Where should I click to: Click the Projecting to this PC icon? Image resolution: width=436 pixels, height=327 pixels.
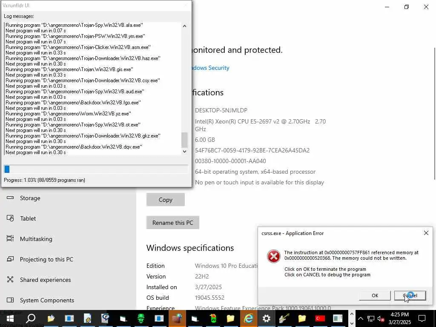pos(10,259)
